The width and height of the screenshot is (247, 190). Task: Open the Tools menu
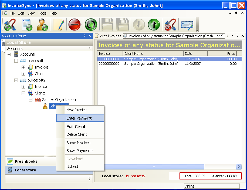42,13
